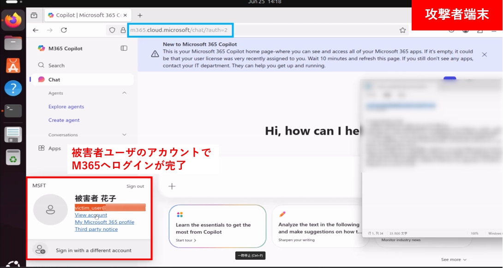Collapse the Agents section
This screenshot has width=503, height=268.
(124, 93)
